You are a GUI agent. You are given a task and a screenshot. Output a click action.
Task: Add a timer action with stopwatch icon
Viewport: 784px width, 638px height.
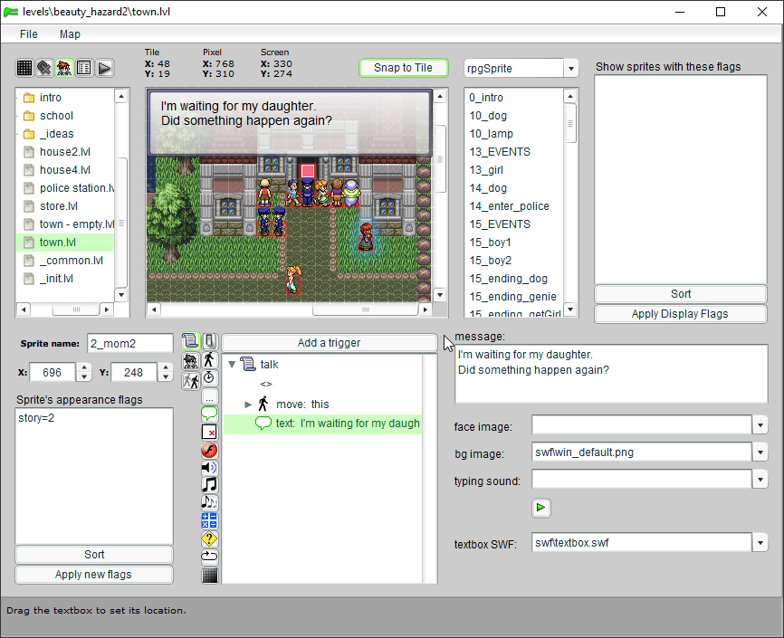210,377
